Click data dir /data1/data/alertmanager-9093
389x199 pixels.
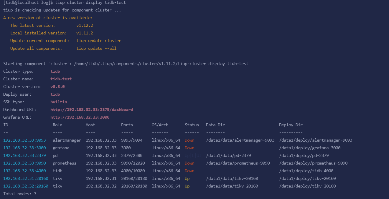coord(240,140)
